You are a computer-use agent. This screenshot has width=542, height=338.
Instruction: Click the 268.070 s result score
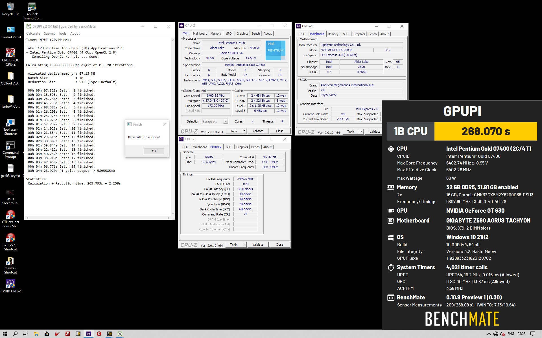tap(486, 131)
